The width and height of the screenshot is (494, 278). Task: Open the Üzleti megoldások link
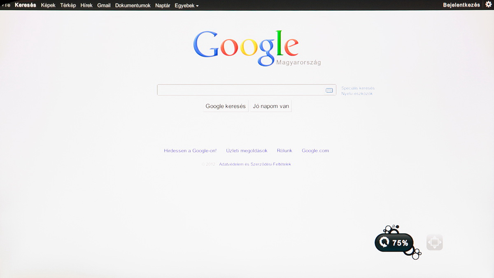click(x=247, y=151)
